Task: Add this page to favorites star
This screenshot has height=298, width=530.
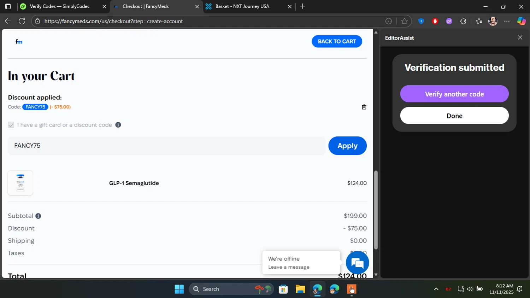Action: click(405, 21)
